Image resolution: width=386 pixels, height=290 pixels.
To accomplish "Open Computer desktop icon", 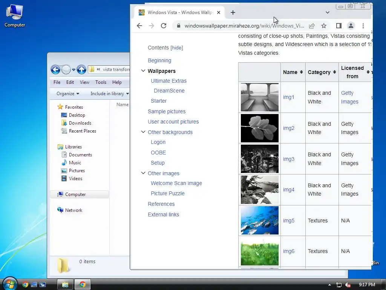I will [15, 16].
